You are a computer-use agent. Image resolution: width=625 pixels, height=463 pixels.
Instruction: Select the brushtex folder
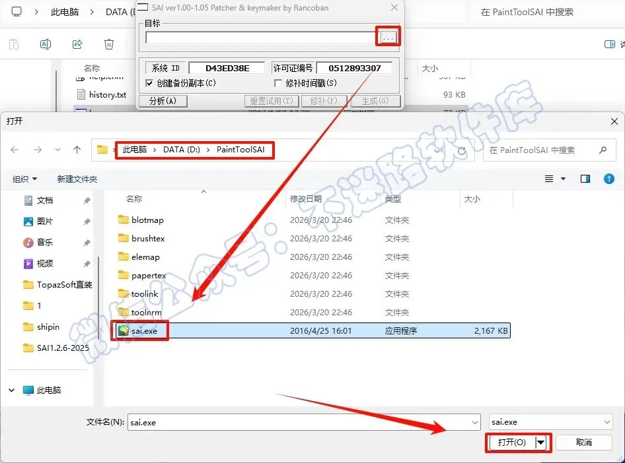pos(141,238)
